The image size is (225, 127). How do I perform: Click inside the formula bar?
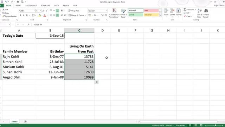point(128,25)
